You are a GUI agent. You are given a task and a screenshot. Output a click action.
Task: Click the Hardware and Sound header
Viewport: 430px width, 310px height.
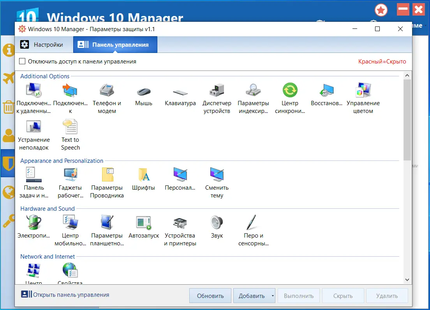click(48, 209)
